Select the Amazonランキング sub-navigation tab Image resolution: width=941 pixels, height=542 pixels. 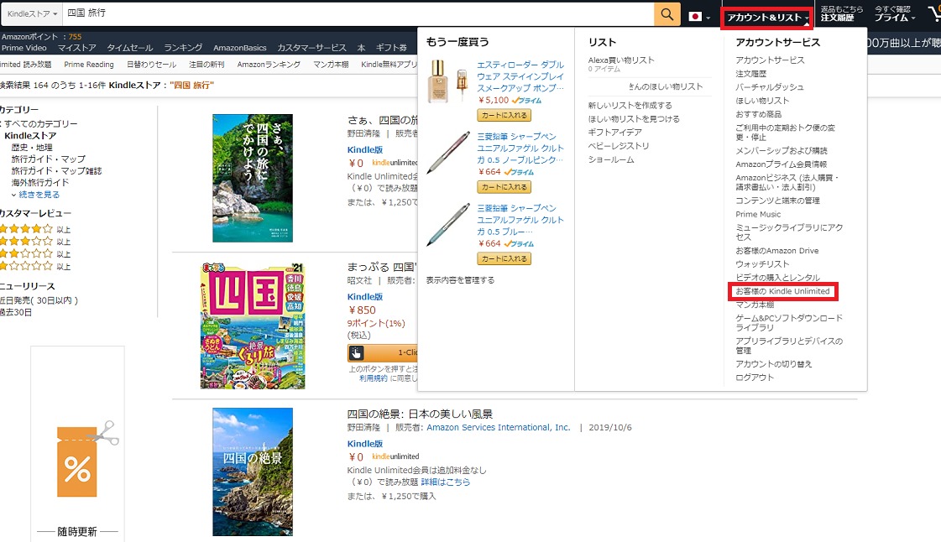(269, 64)
